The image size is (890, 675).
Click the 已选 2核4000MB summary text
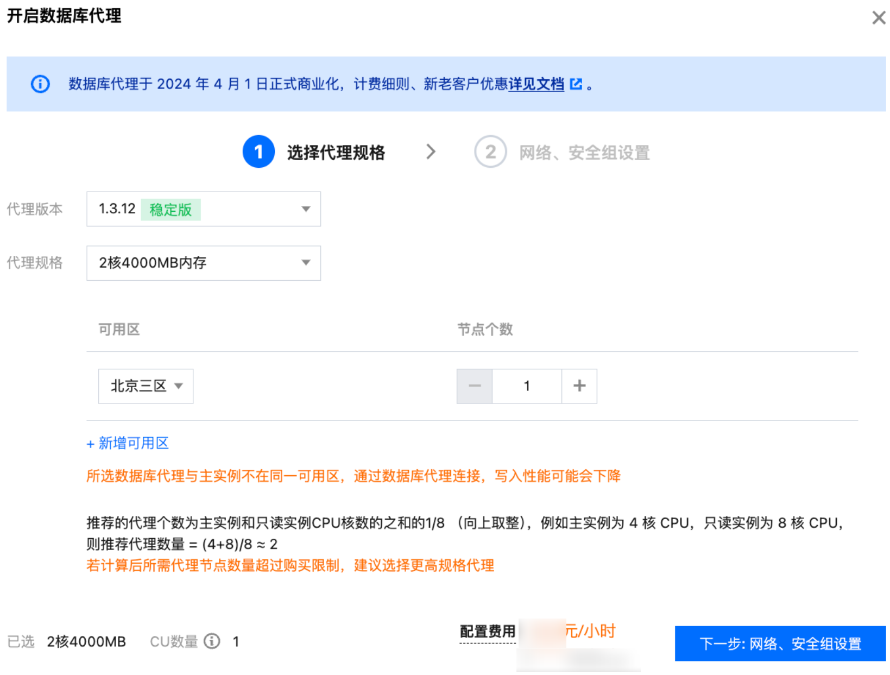coord(67,642)
